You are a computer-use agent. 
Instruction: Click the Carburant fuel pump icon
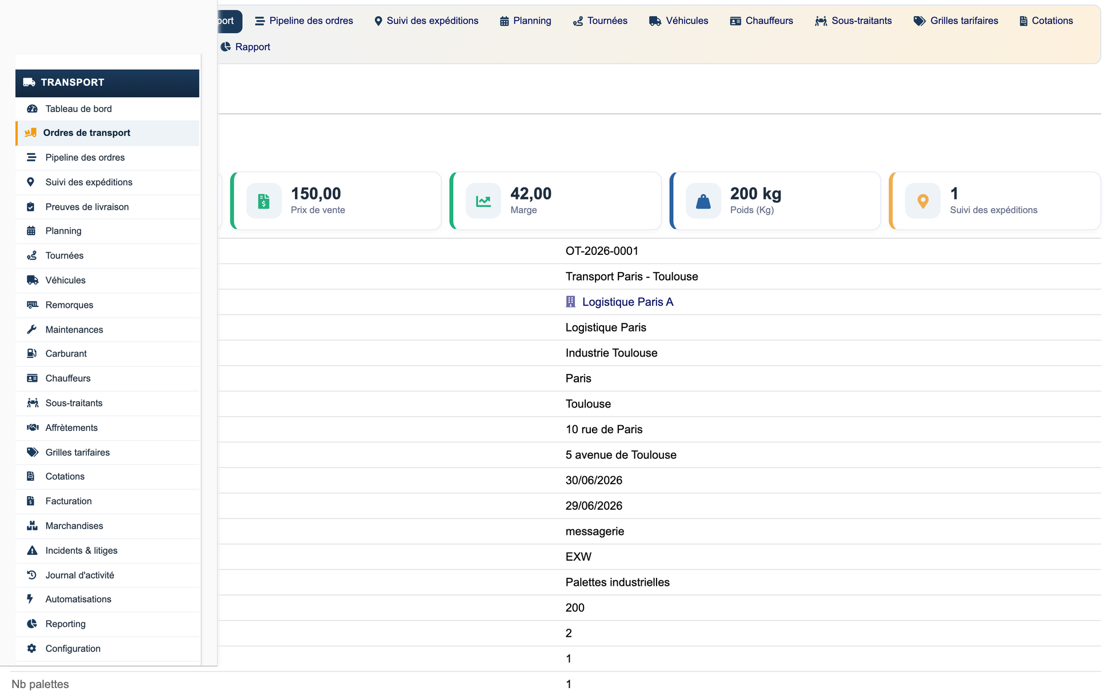tap(31, 354)
